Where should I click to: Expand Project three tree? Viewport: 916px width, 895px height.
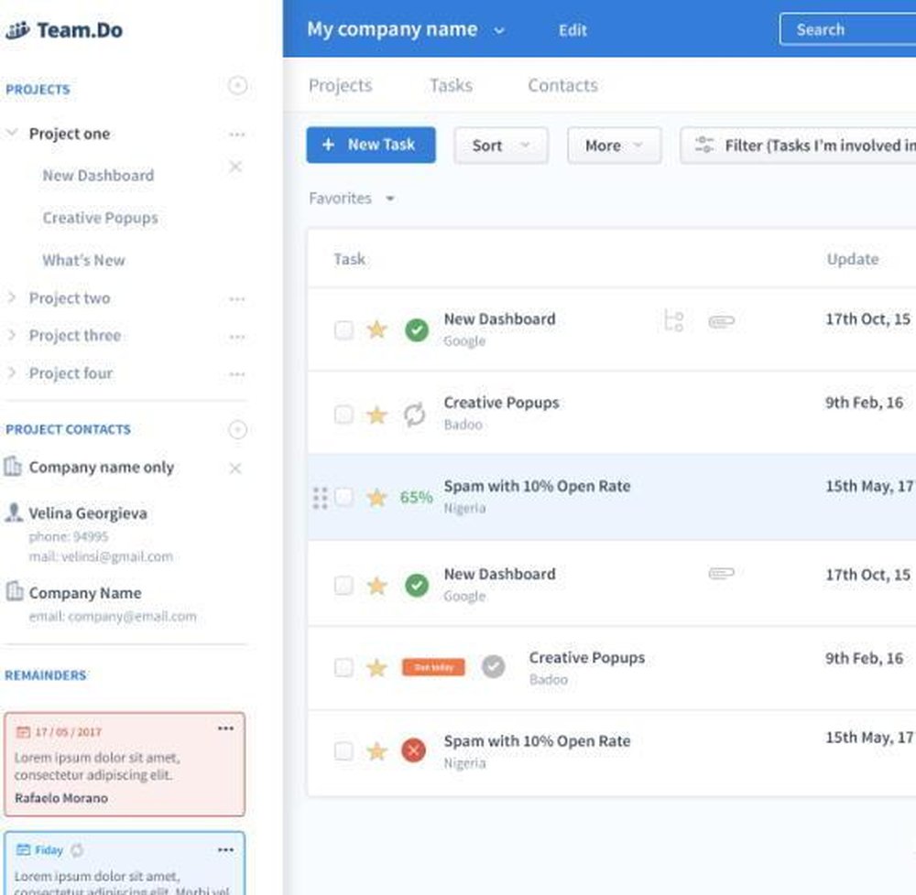coord(11,335)
